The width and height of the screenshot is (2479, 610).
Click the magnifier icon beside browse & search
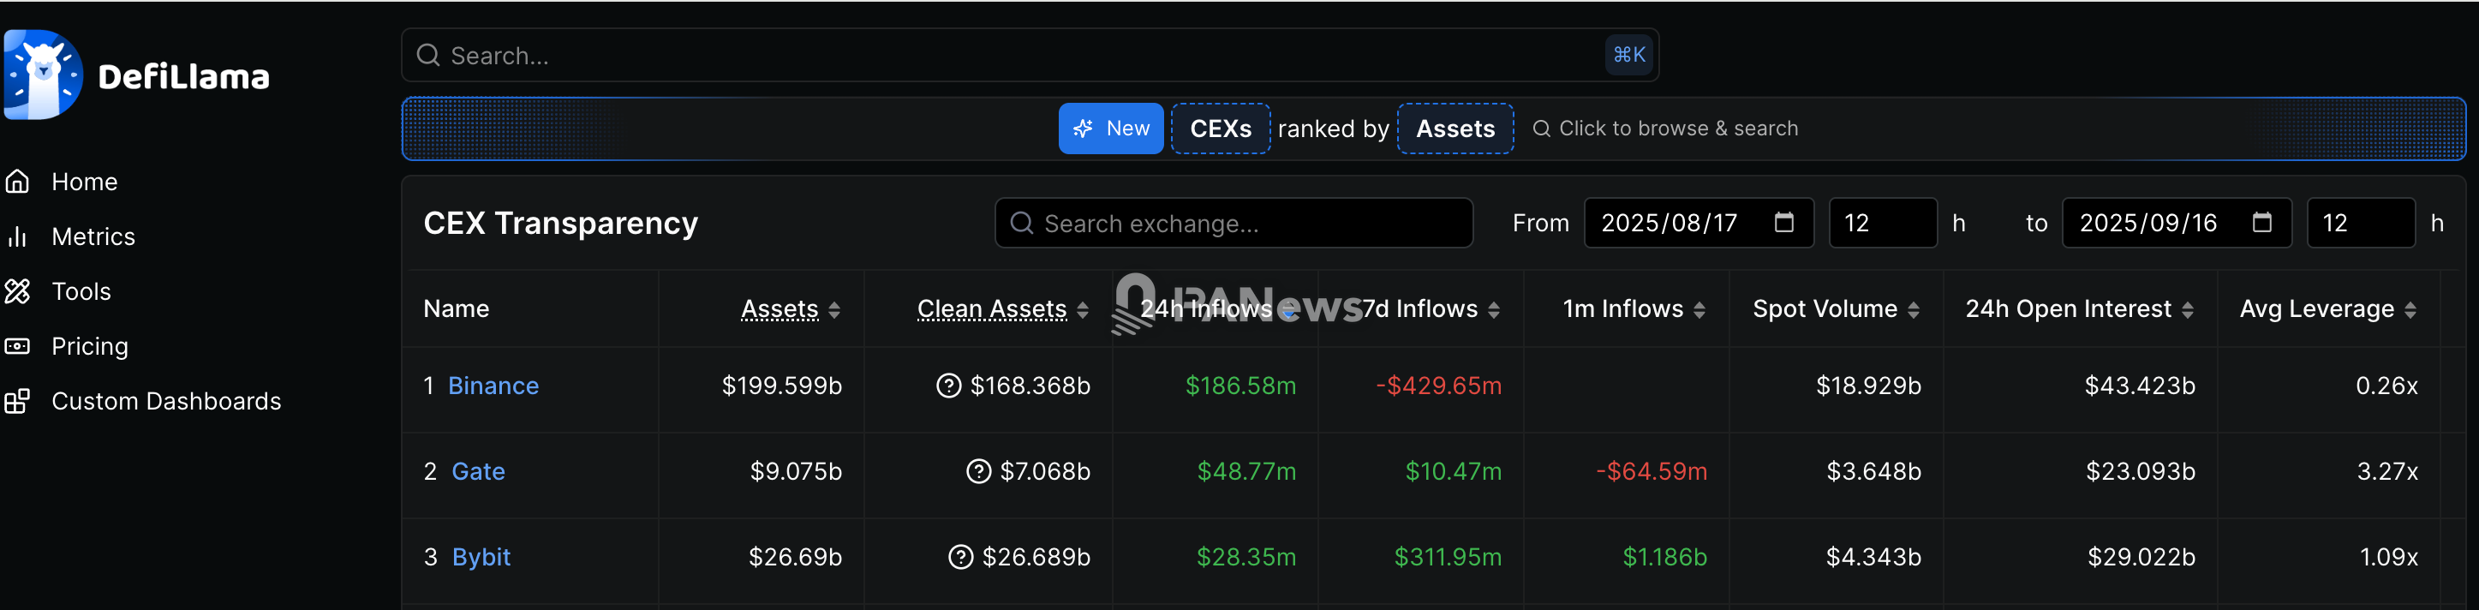tap(1541, 128)
